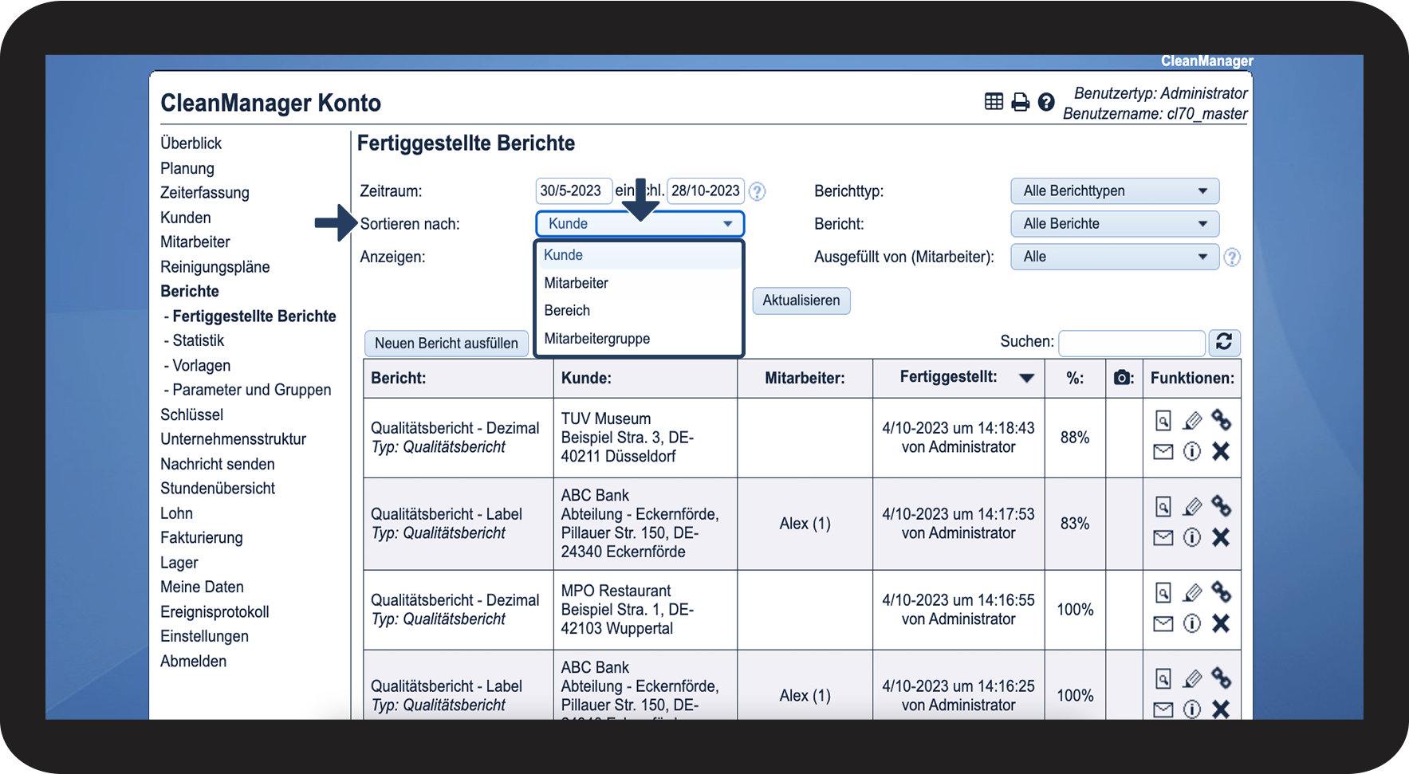Open the Bericht dropdown Alle Berichte
Screen dimensions: 1409x774
[x=1115, y=224]
